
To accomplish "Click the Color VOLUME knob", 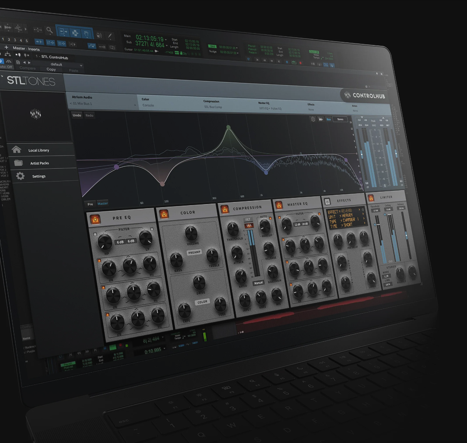I will point(191,233).
